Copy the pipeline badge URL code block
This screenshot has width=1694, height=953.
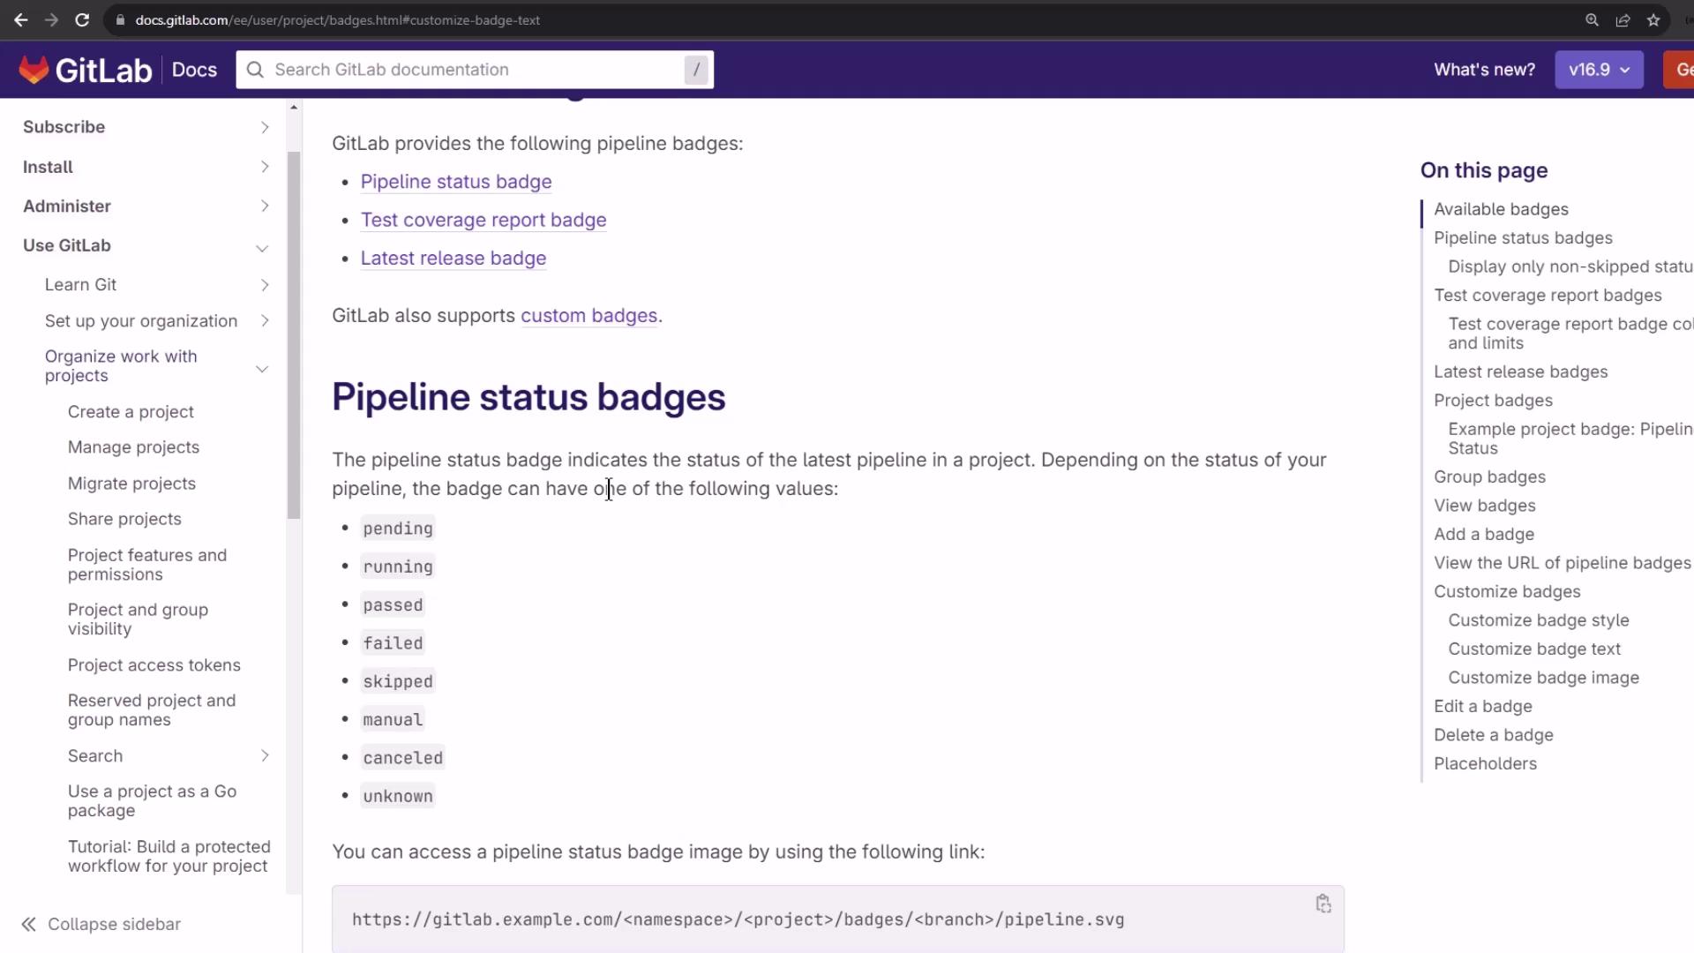pyautogui.click(x=1323, y=904)
